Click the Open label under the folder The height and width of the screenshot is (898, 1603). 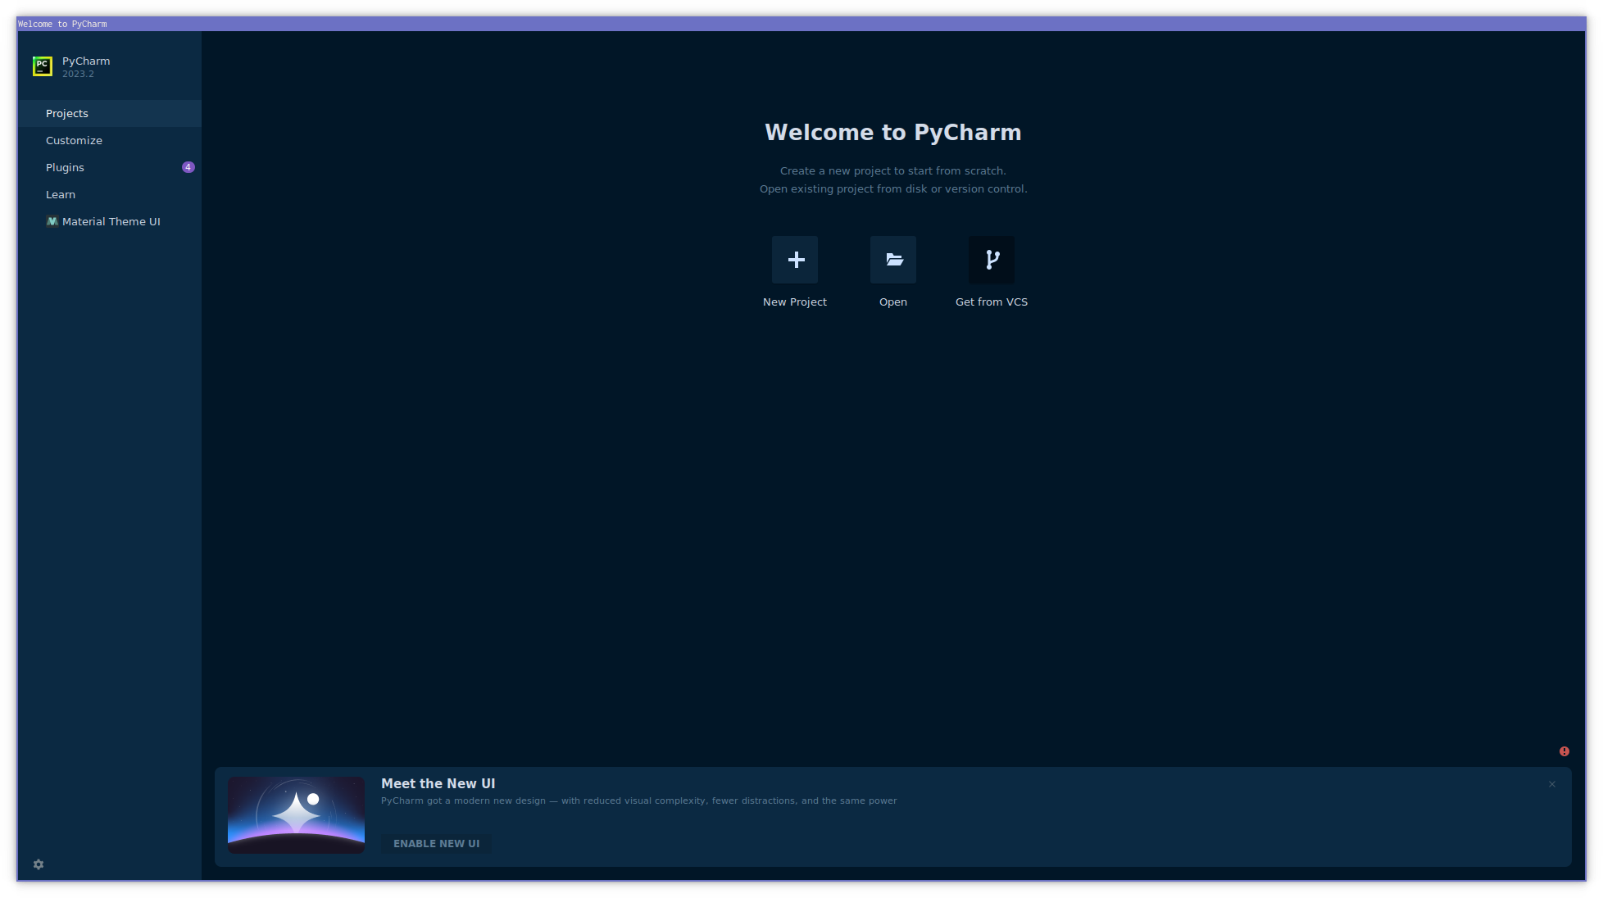click(x=893, y=302)
